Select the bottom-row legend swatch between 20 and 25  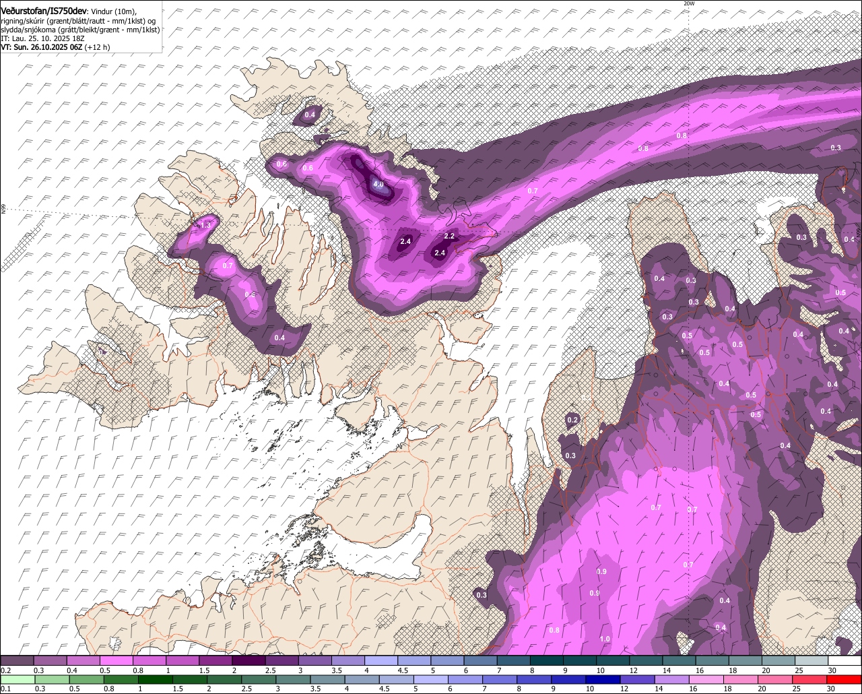774,679
